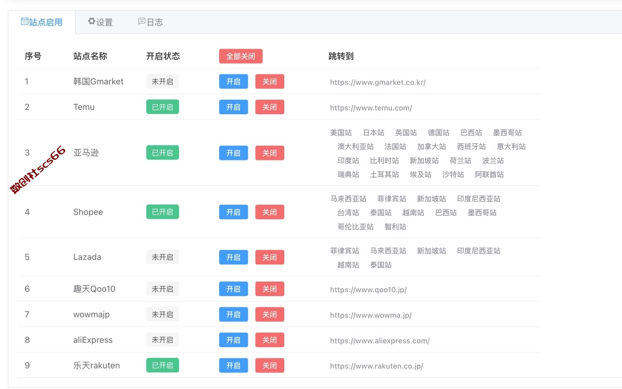
Task: Go to Shopee 台湾站
Action: pyautogui.click(x=348, y=212)
